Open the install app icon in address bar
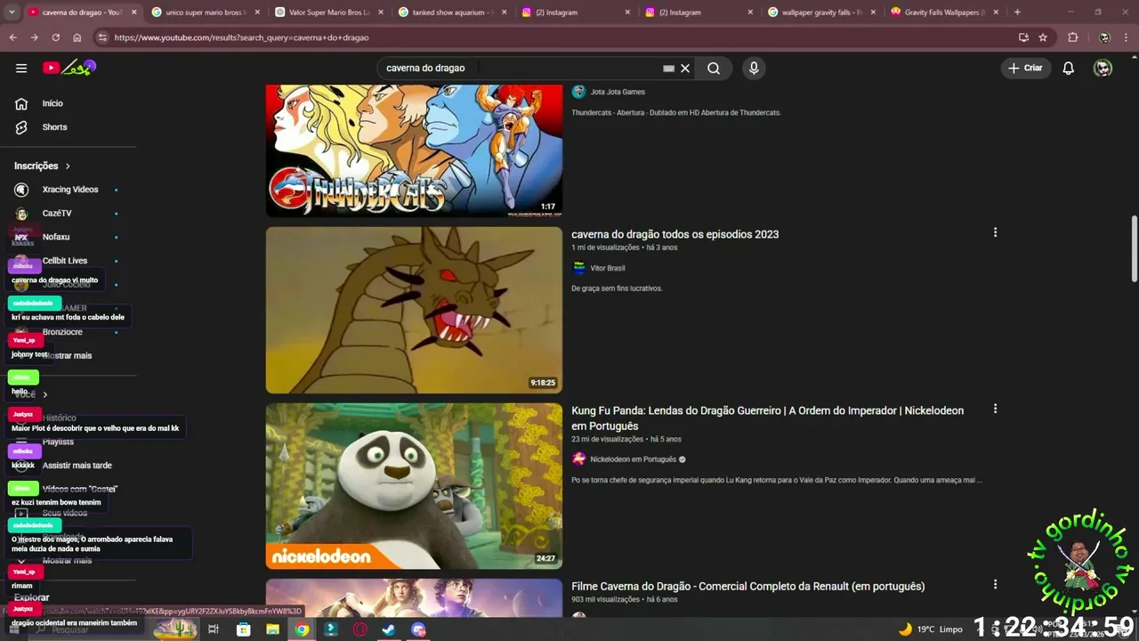 1023,37
